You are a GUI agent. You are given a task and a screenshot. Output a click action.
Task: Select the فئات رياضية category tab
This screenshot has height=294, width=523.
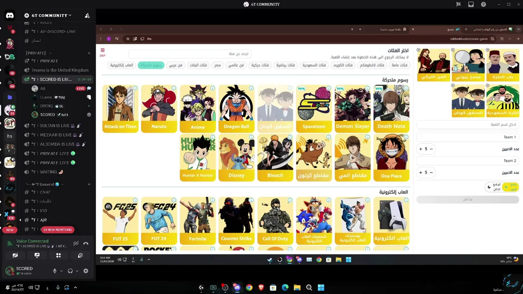pos(286,65)
